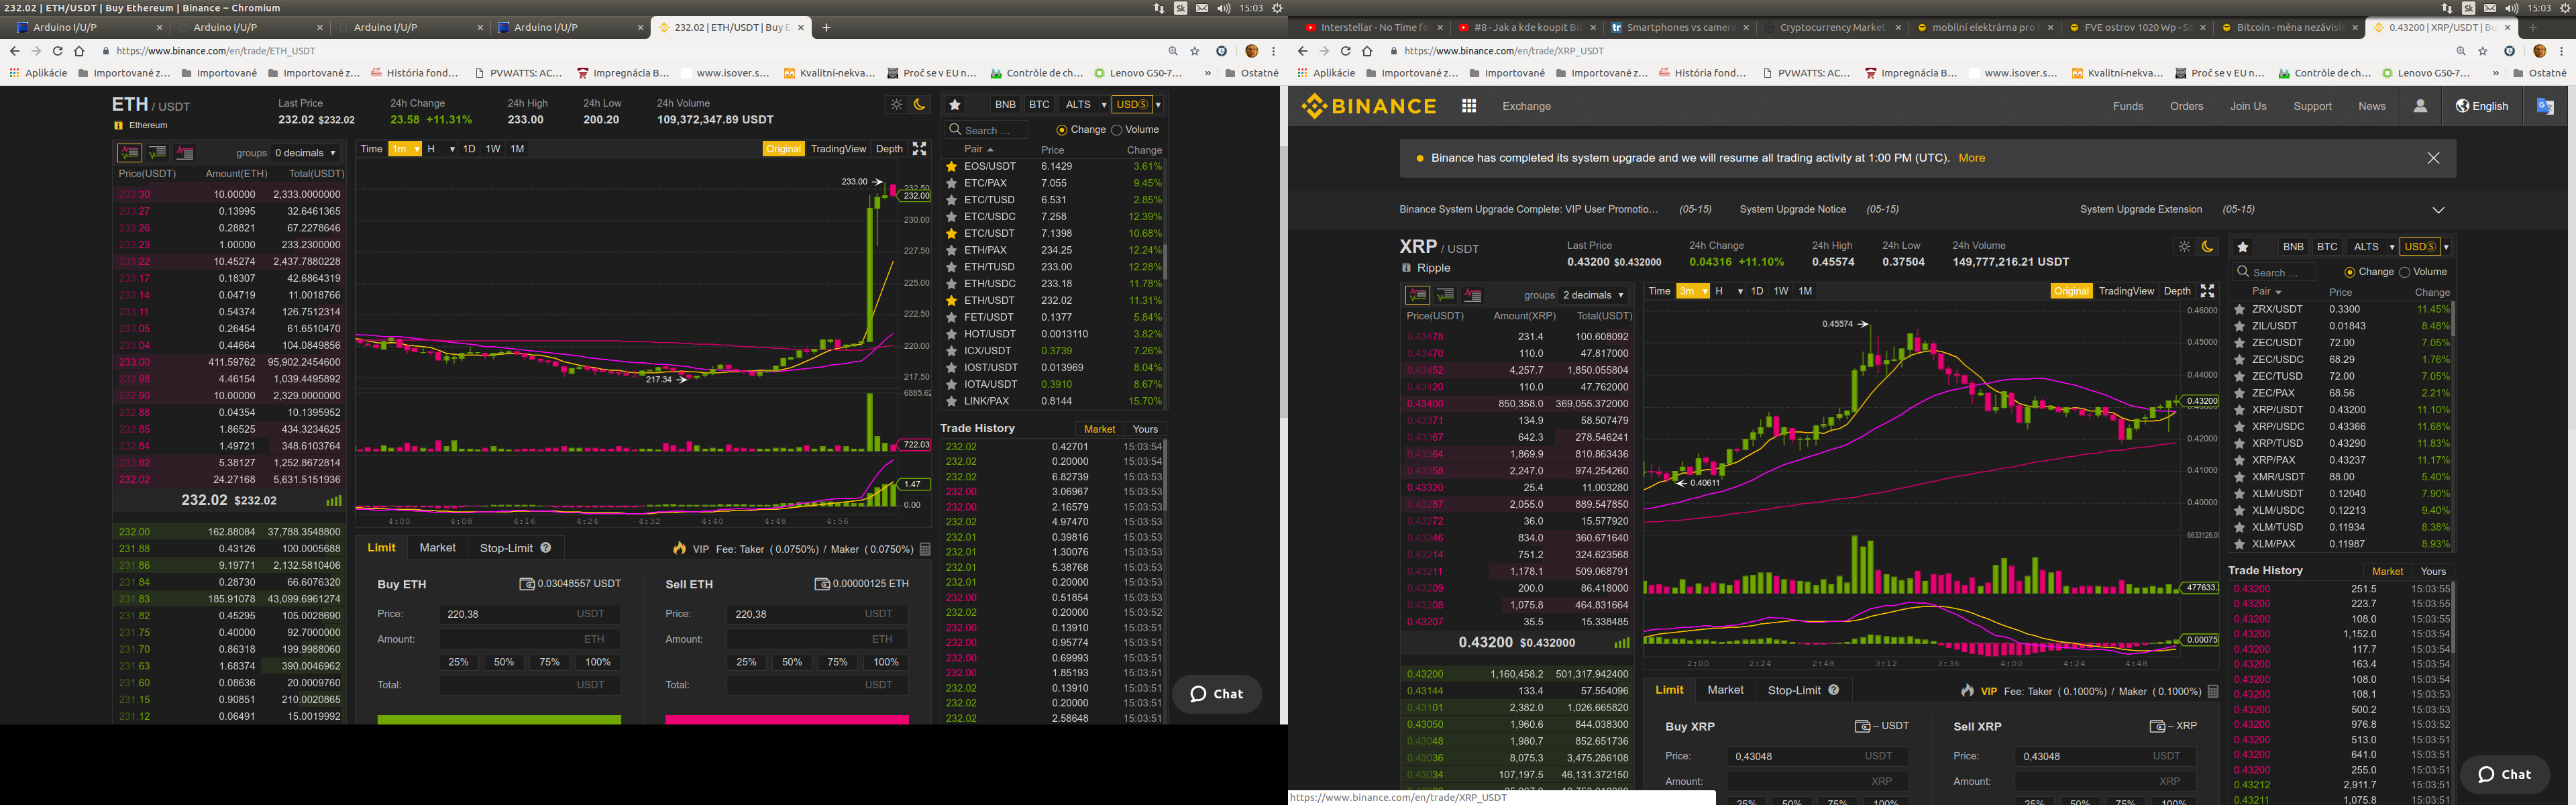
Task: Switch to Stop-Limit tab in ETH order form
Action: pos(506,548)
